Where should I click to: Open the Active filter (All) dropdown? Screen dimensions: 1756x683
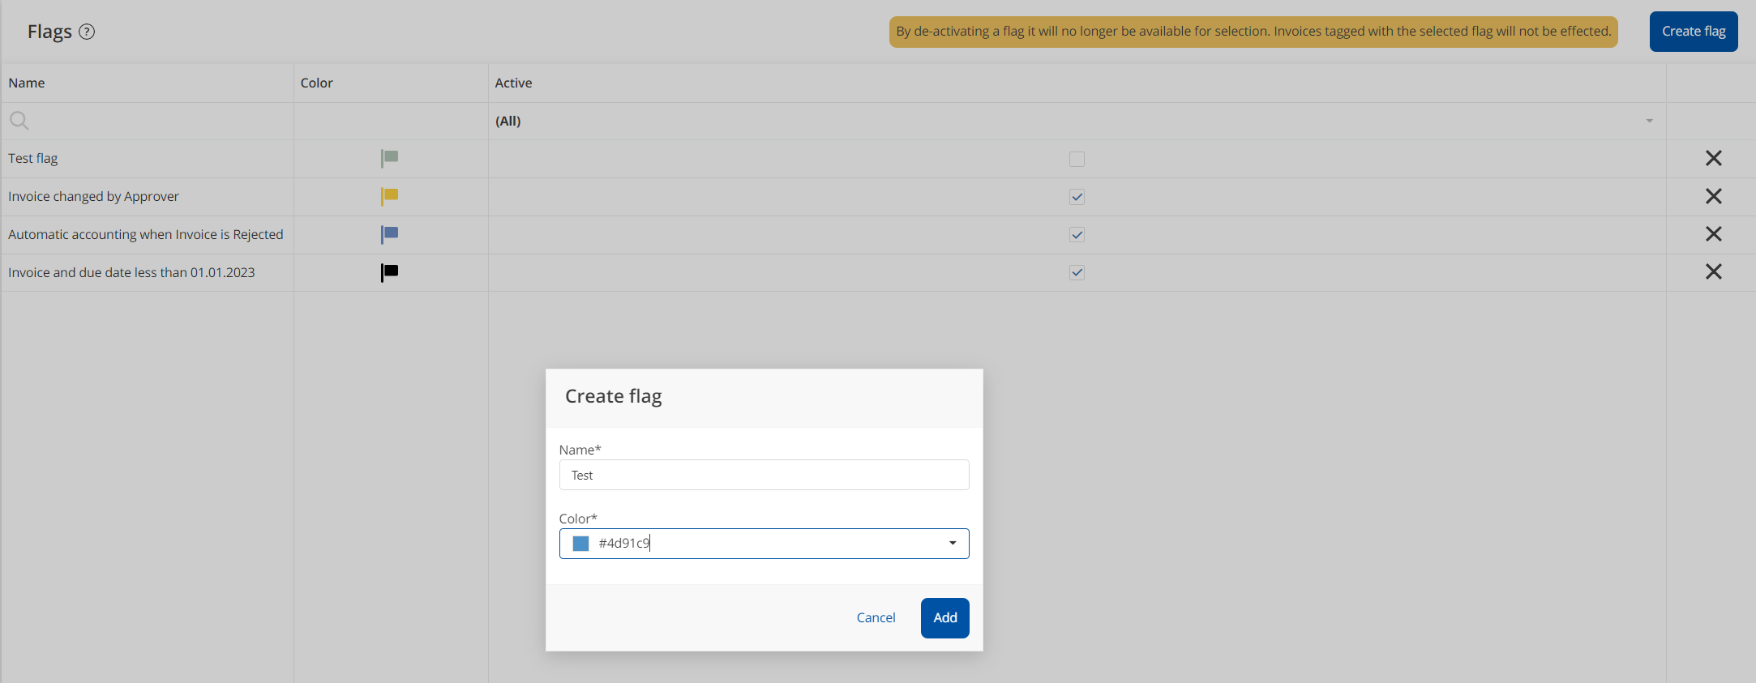1649,121
